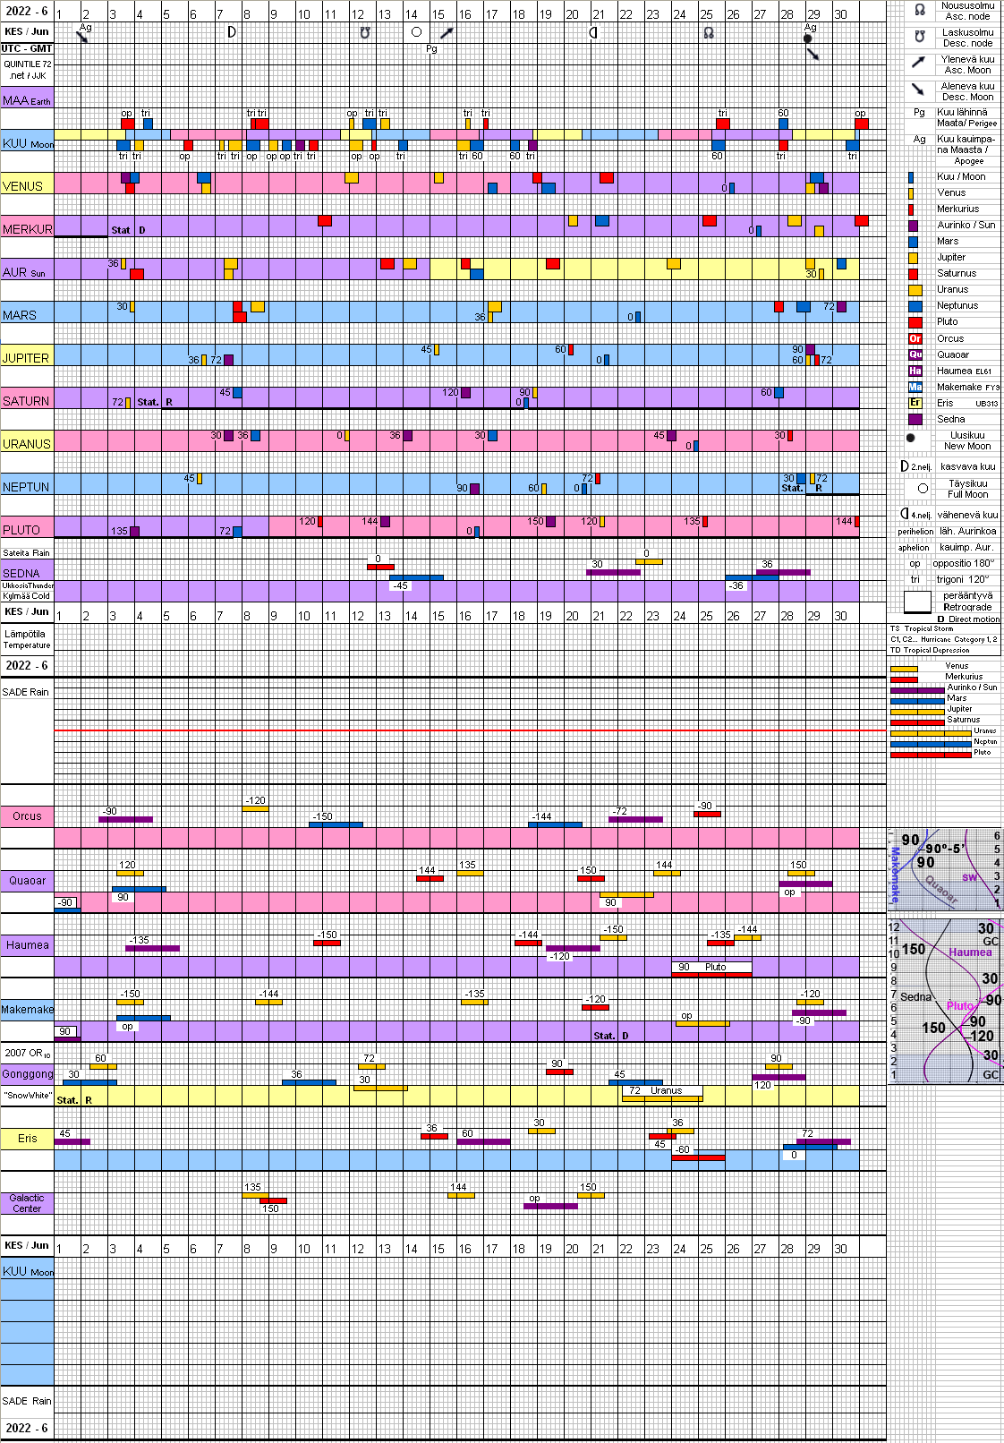Select the Descending Moon arrow in the legend
Image resolution: width=1004 pixels, height=1443 pixels.
[918, 90]
